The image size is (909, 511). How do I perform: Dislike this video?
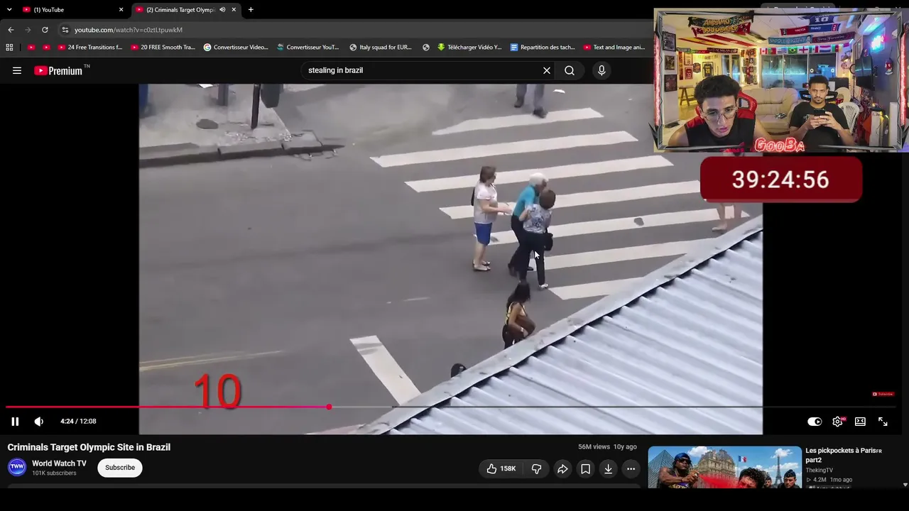click(537, 468)
